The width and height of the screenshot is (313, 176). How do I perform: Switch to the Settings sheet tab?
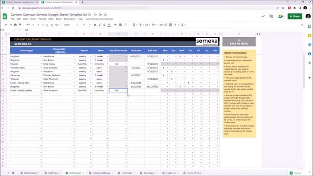(x=52, y=173)
